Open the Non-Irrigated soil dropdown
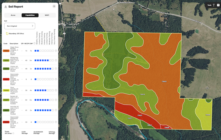Viewport: 221px width, 140px height. pyautogui.click(x=20, y=26)
